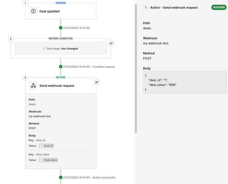Click the ACTION label tag

click(61, 77)
